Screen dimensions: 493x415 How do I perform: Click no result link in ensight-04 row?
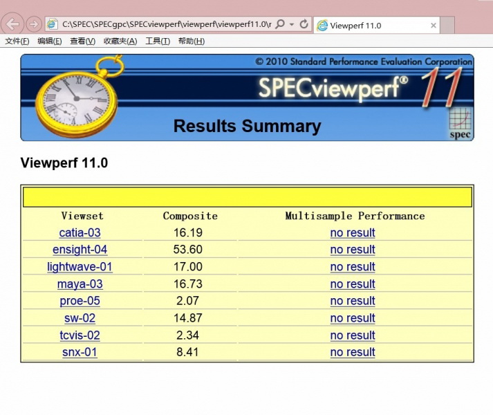coord(353,250)
